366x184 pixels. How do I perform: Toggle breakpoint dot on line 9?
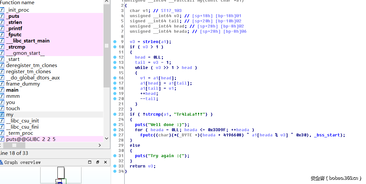pos(115,42)
